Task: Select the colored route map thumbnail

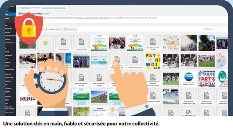Action: pos(171,43)
